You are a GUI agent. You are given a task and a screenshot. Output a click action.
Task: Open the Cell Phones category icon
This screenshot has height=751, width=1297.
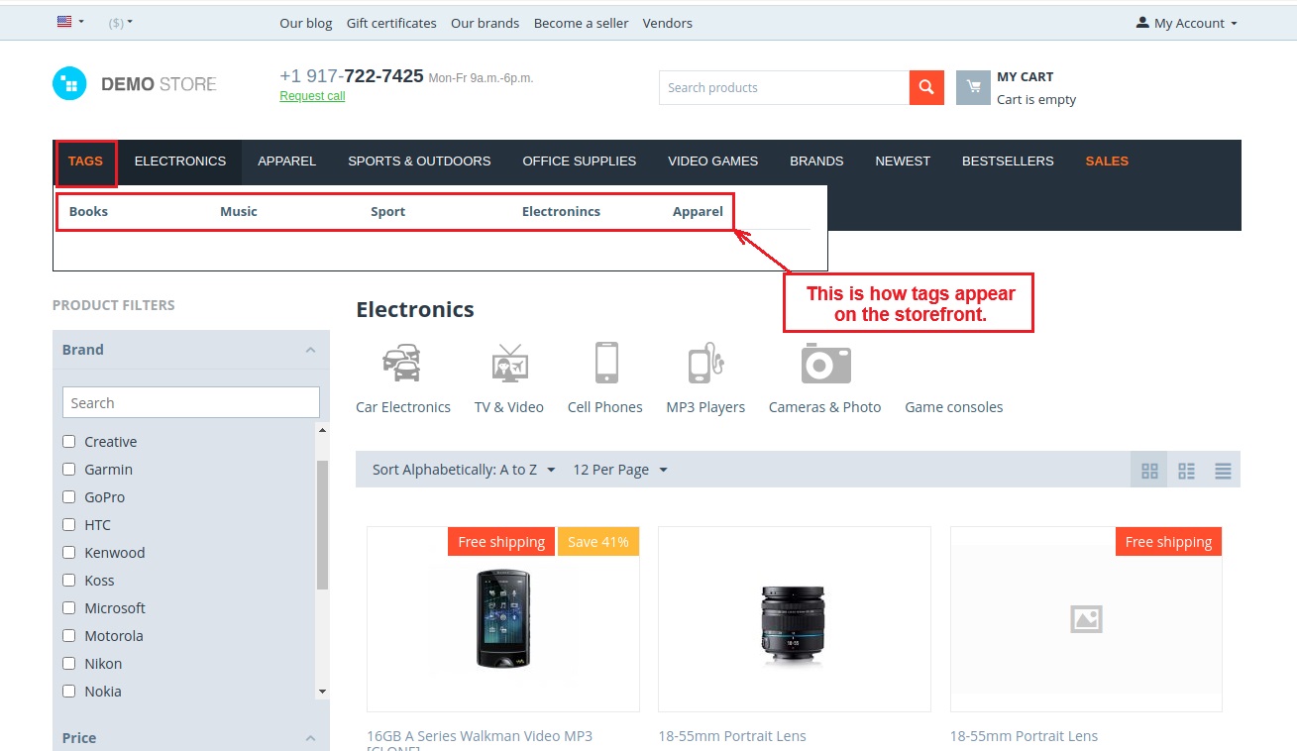coord(605,363)
